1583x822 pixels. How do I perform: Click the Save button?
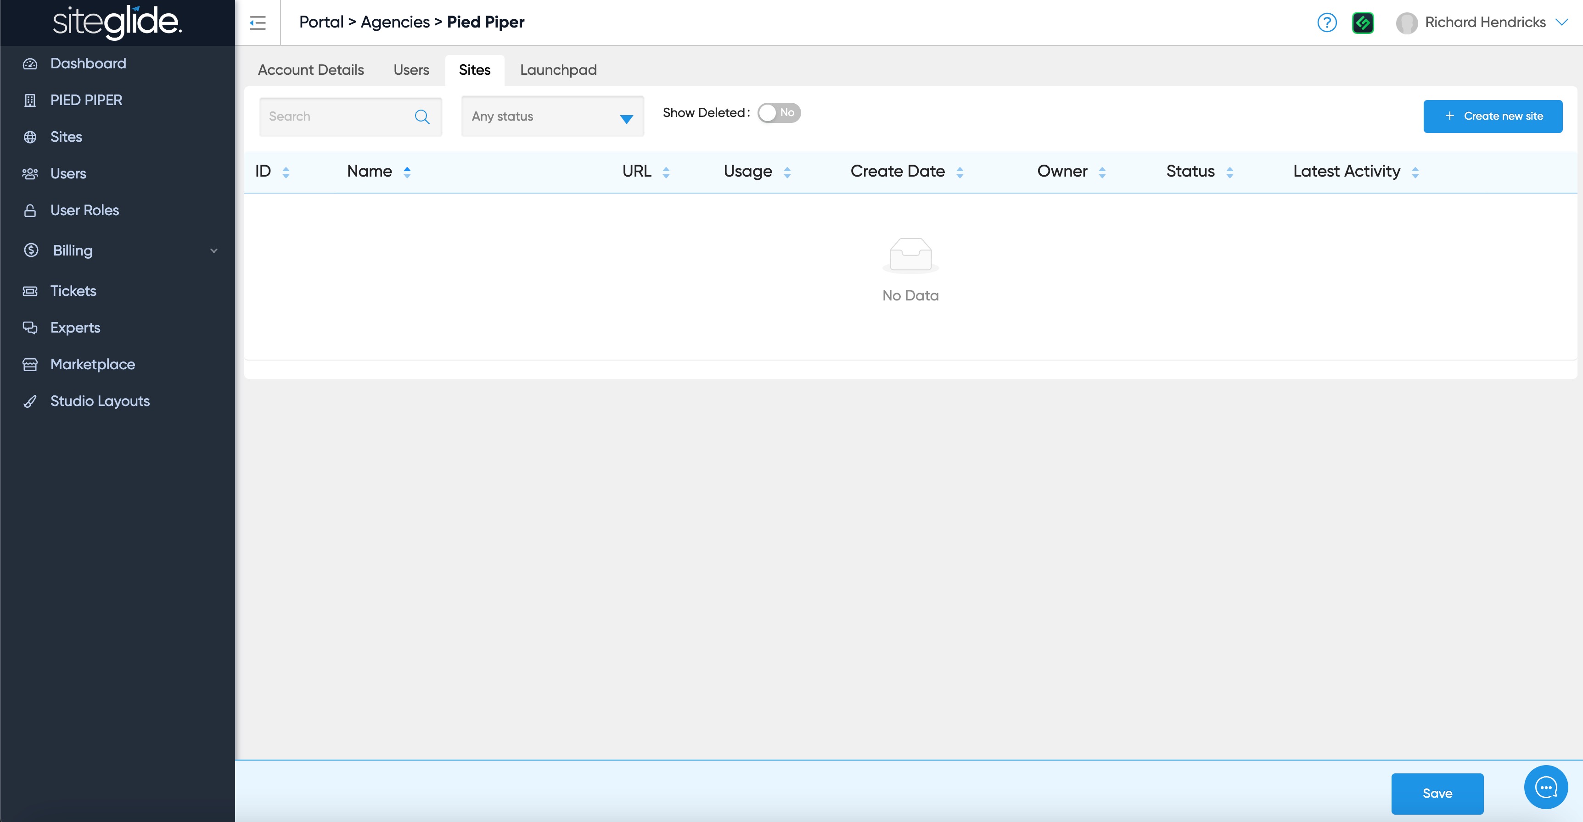pyautogui.click(x=1437, y=793)
